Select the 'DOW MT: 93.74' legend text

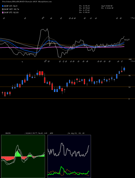11,9
